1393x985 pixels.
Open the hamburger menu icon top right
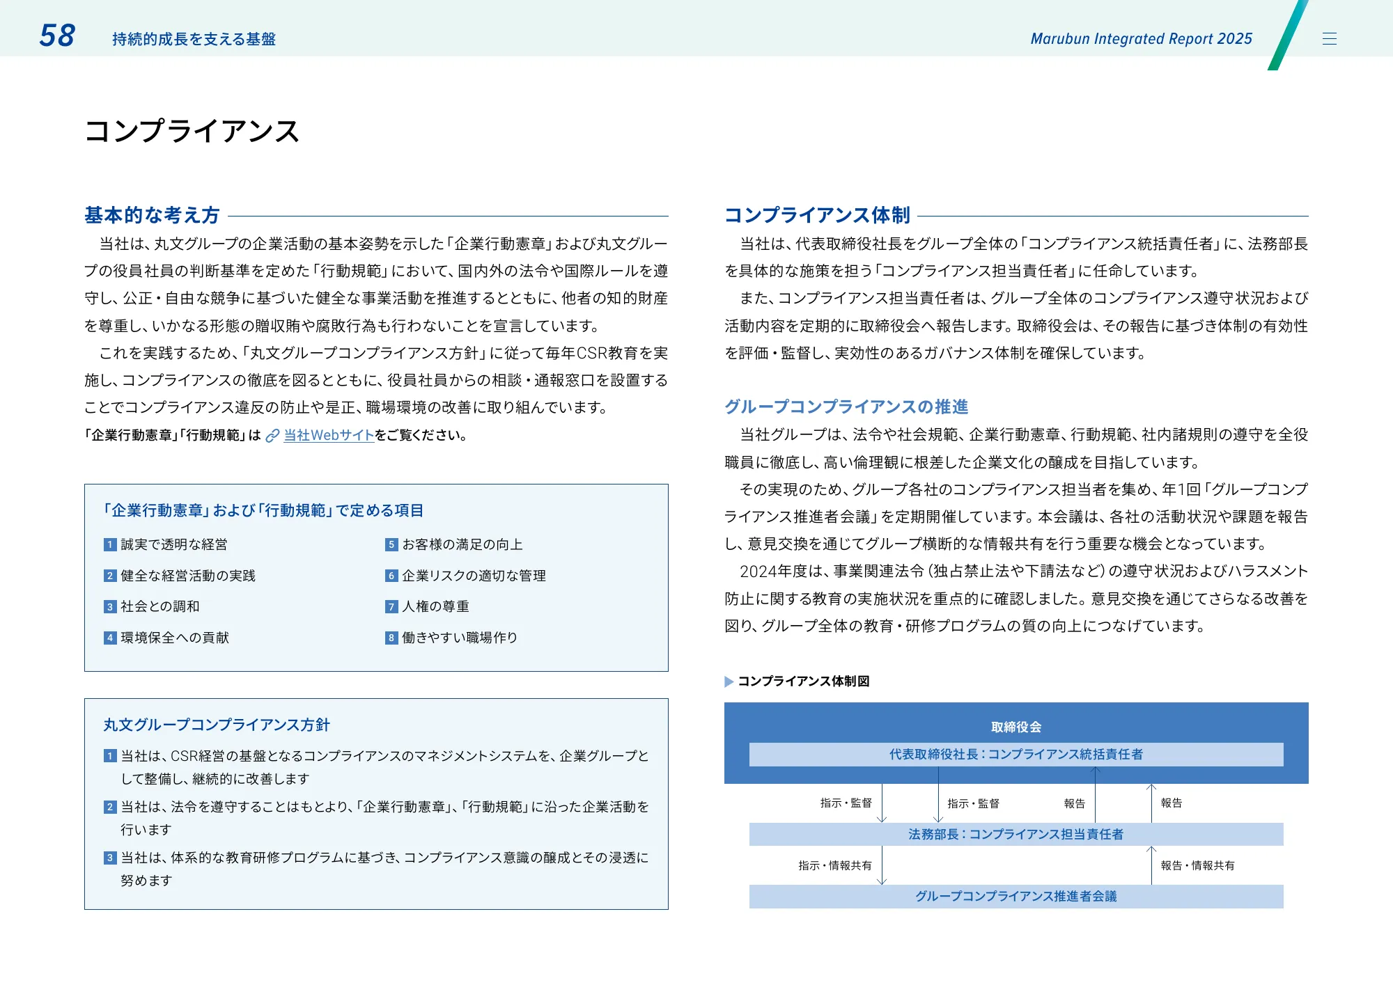[x=1330, y=38]
